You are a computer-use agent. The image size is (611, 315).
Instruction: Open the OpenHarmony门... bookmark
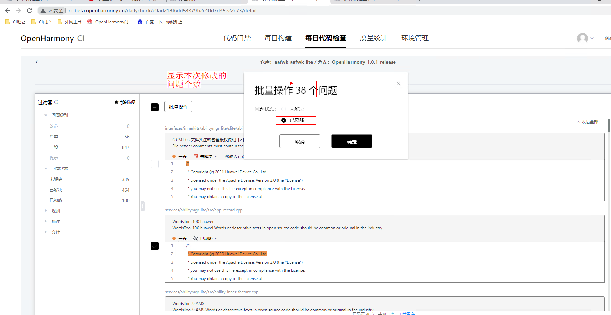click(109, 22)
